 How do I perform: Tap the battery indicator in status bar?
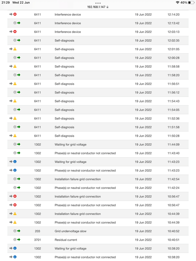(x=191, y=3)
